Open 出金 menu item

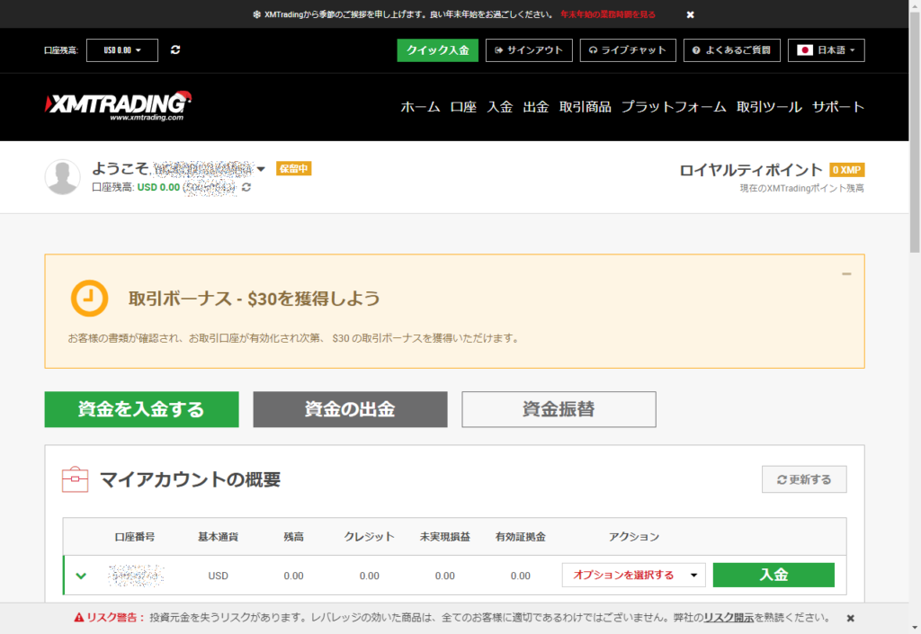click(x=536, y=107)
